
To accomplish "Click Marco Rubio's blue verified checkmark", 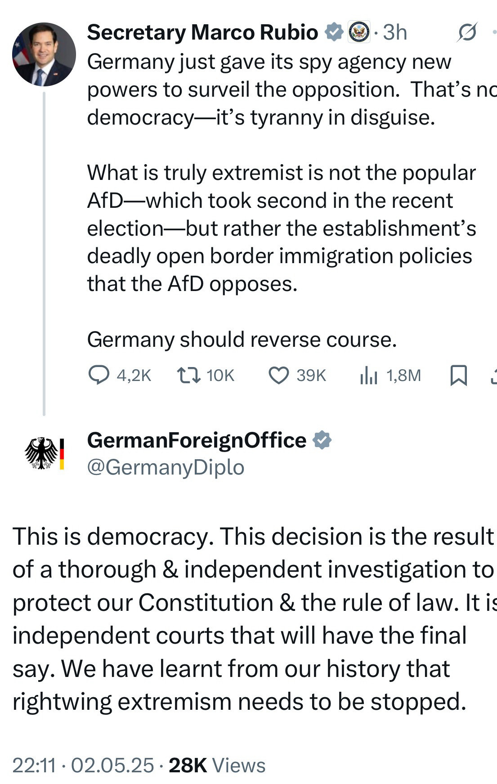I will (x=334, y=32).
